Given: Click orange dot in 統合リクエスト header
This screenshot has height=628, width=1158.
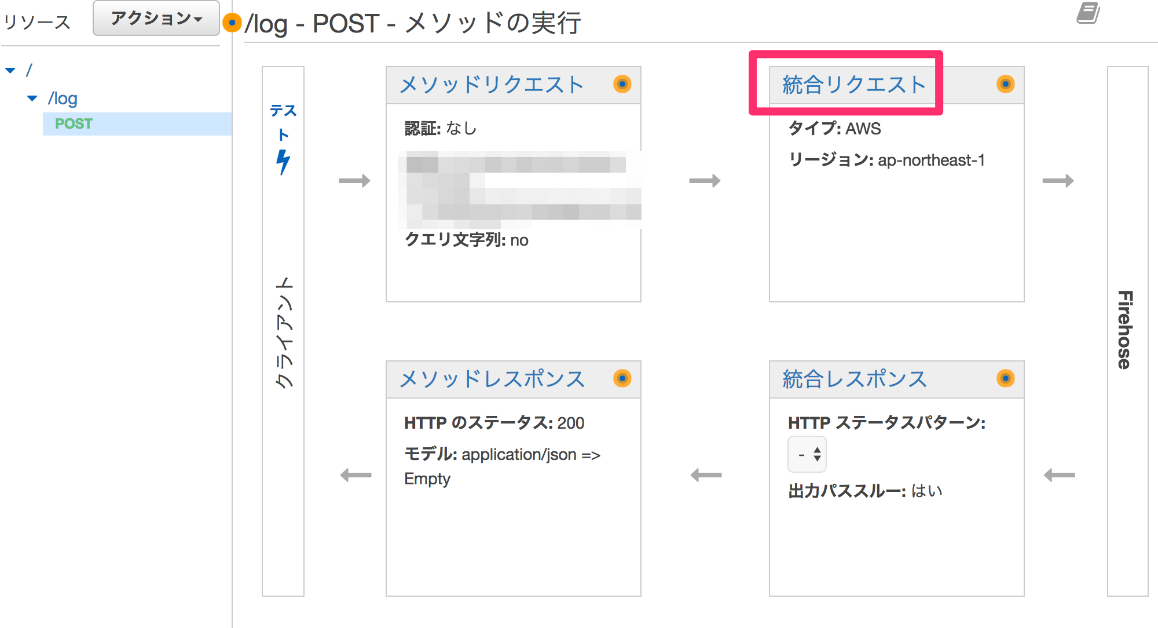Looking at the screenshot, I should [1005, 85].
